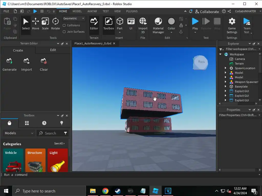Expand the Color dropdown arrow
This screenshot has width=262, height=196.
[x=171, y=32]
